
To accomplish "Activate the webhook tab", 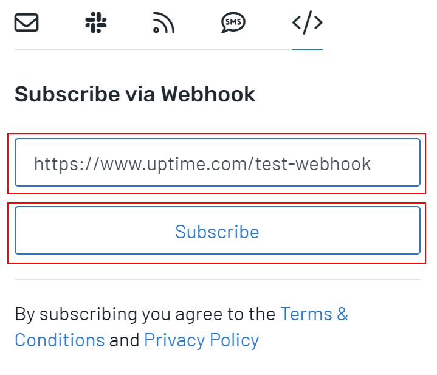I will (307, 23).
